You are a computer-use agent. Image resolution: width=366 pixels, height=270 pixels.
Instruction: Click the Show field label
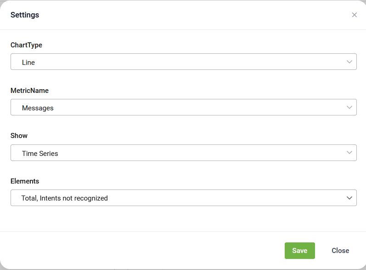click(x=19, y=136)
